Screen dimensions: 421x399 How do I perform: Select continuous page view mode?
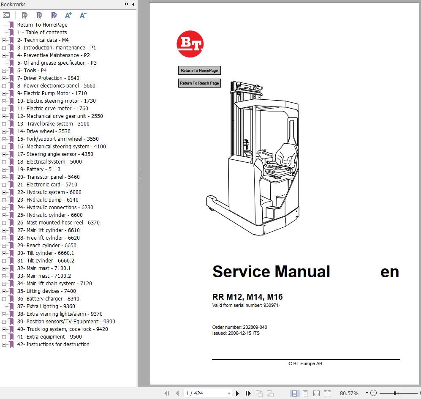tap(305, 393)
